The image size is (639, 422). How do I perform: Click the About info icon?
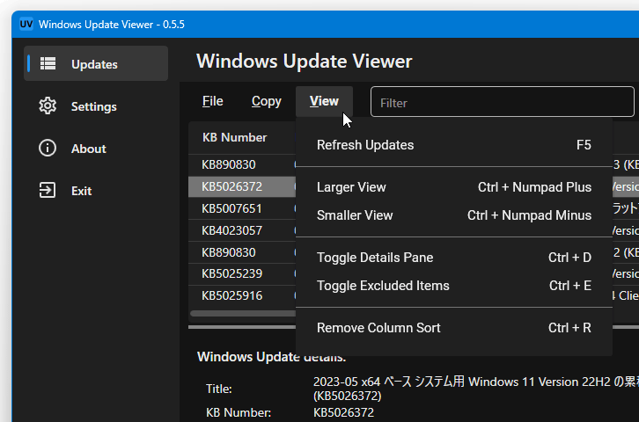pos(48,148)
